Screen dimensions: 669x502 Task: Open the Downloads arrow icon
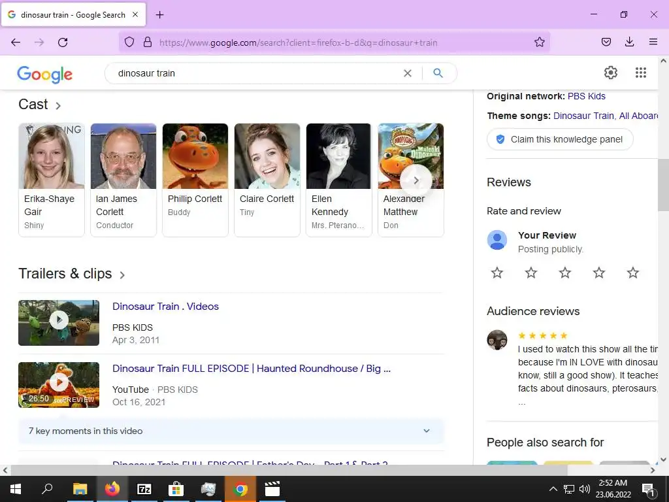point(629,42)
